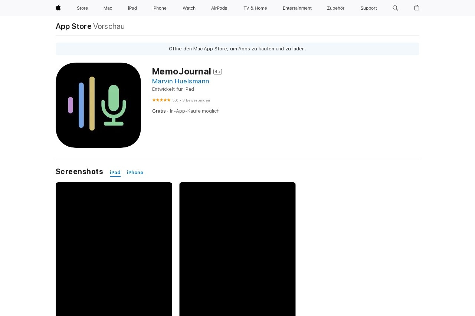Open the Store menu
The width and height of the screenshot is (475, 316).
(x=82, y=8)
